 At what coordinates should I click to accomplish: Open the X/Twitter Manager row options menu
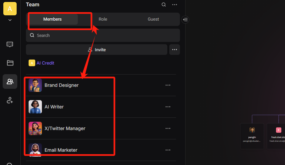pyautogui.click(x=168, y=128)
